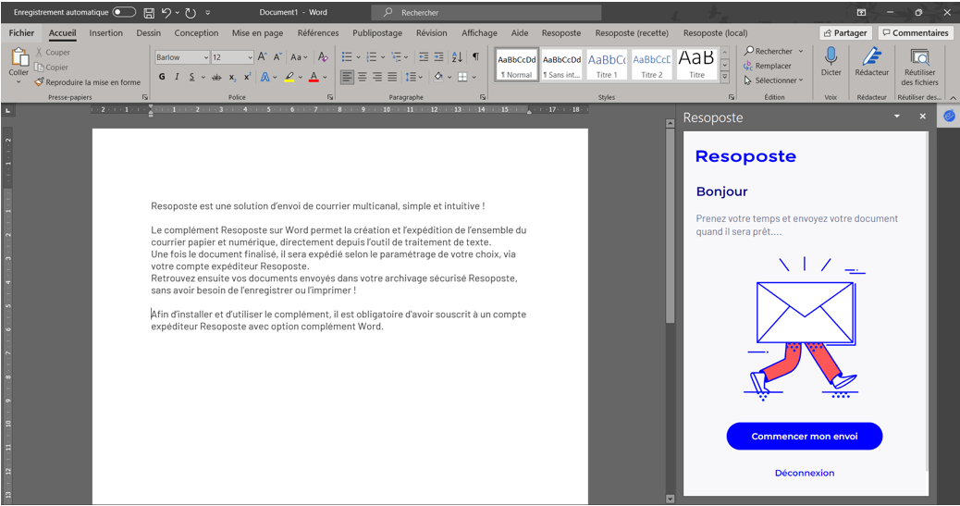Open font size 12 dropdown
The height and width of the screenshot is (506, 960).
click(x=251, y=57)
